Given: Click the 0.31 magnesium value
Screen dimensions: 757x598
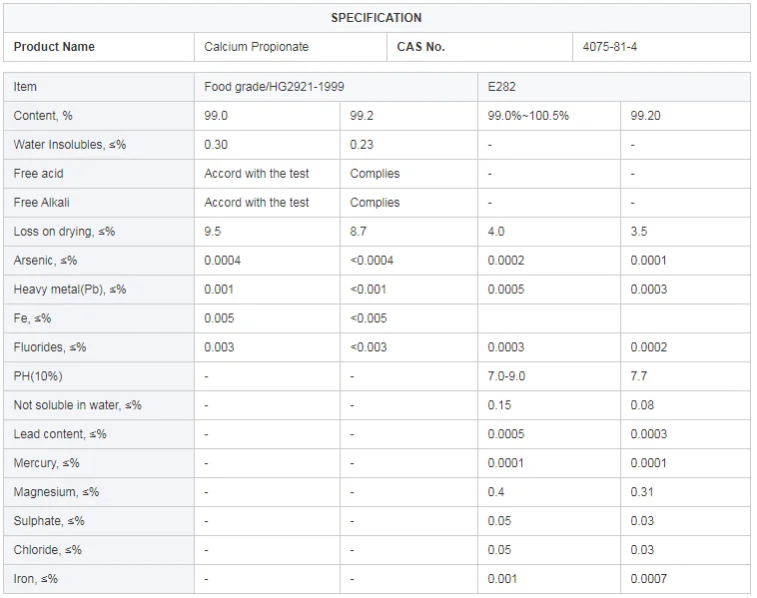Looking at the screenshot, I should [642, 492].
